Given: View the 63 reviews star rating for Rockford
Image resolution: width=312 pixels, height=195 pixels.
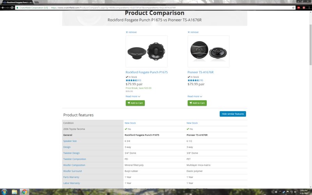Looking at the screenshot, I should click(x=133, y=80).
